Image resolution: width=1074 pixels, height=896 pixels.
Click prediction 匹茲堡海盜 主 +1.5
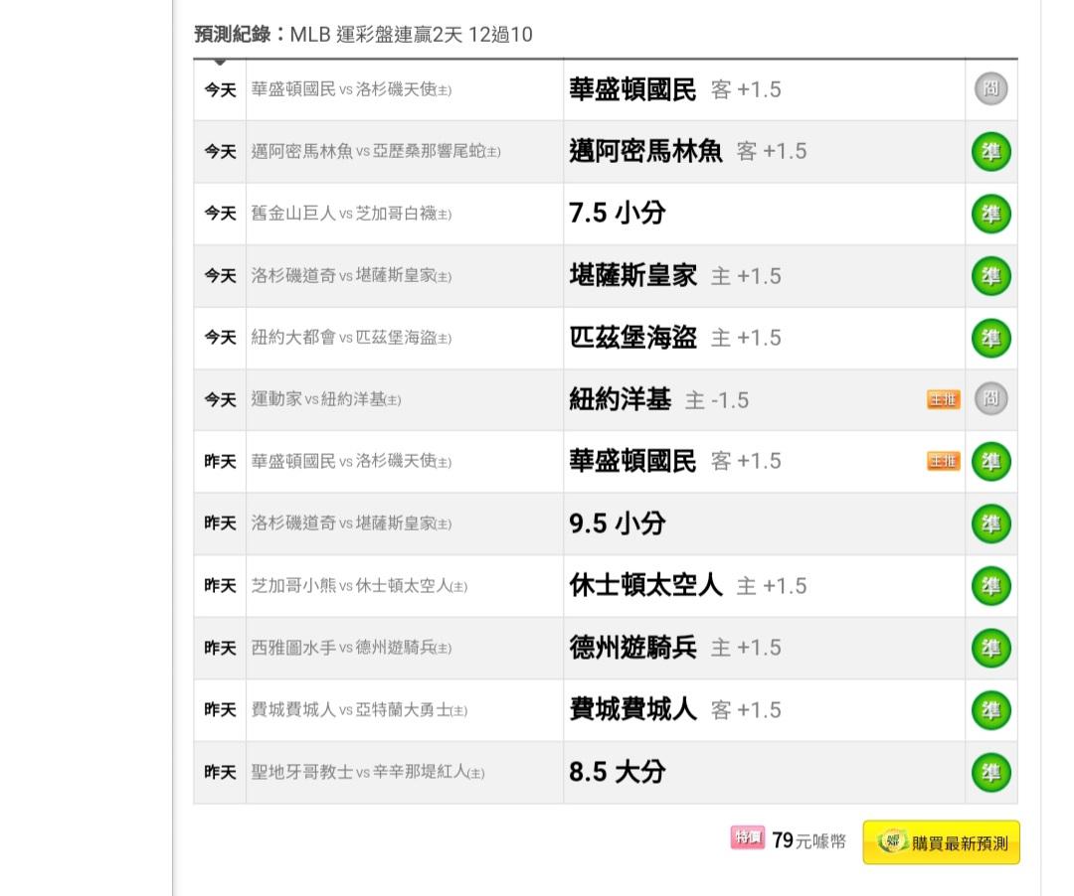click(x=674, y=338)
